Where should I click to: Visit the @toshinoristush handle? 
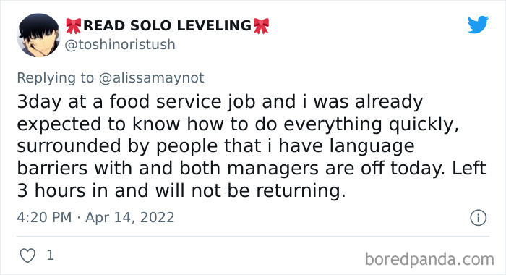[x=120, y=45]
